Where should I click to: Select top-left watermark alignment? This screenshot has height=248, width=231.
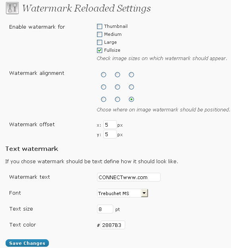(x=103, y=75)
